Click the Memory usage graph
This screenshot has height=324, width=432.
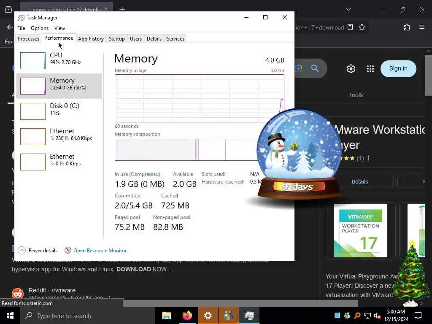[x=200, y=98]
